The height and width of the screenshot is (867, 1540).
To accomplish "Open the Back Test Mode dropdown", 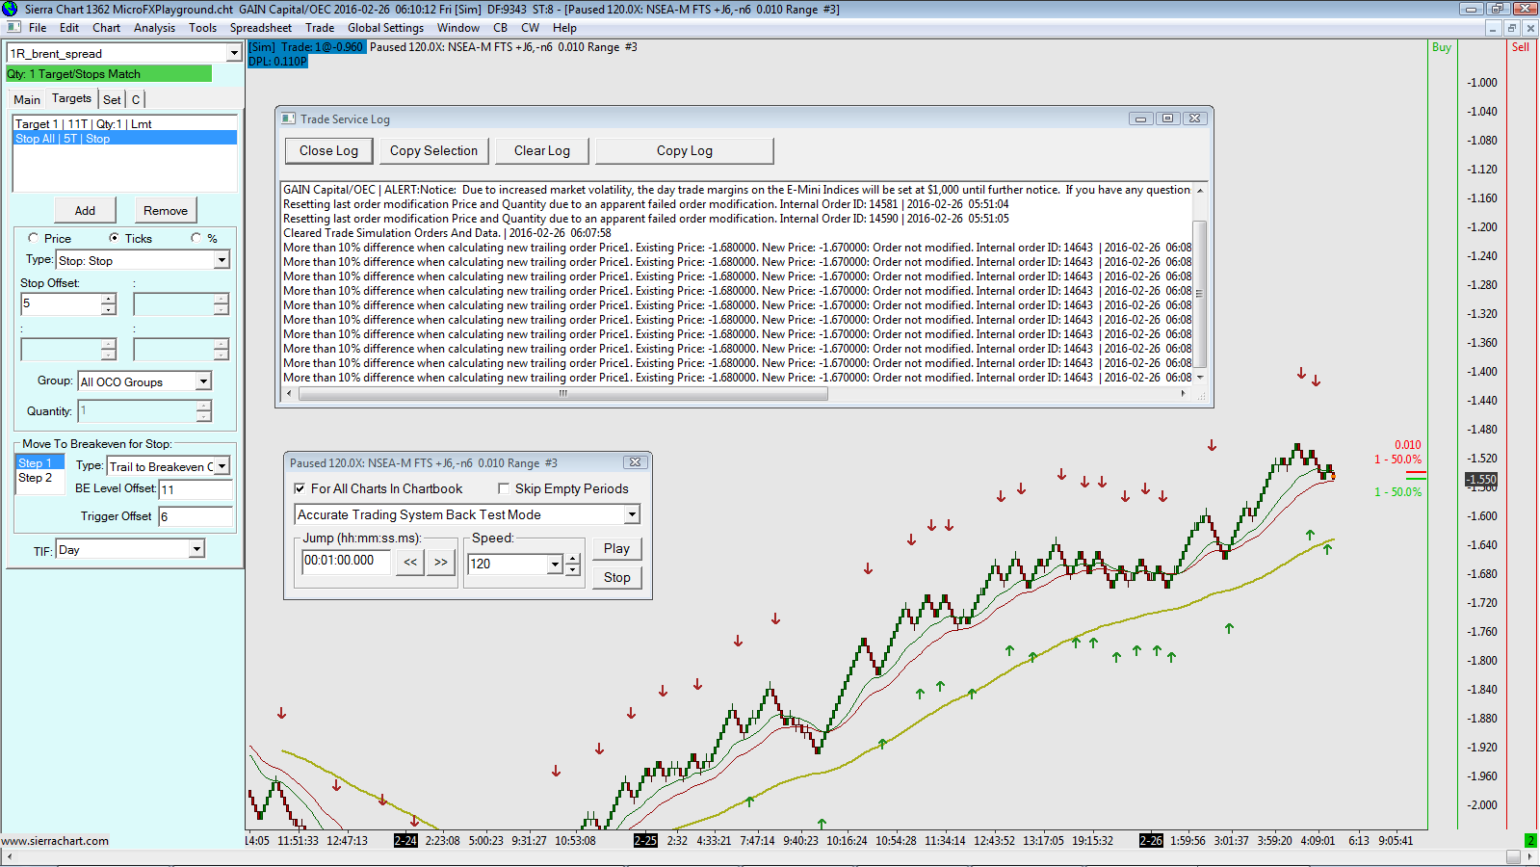I will coord(632,514).
